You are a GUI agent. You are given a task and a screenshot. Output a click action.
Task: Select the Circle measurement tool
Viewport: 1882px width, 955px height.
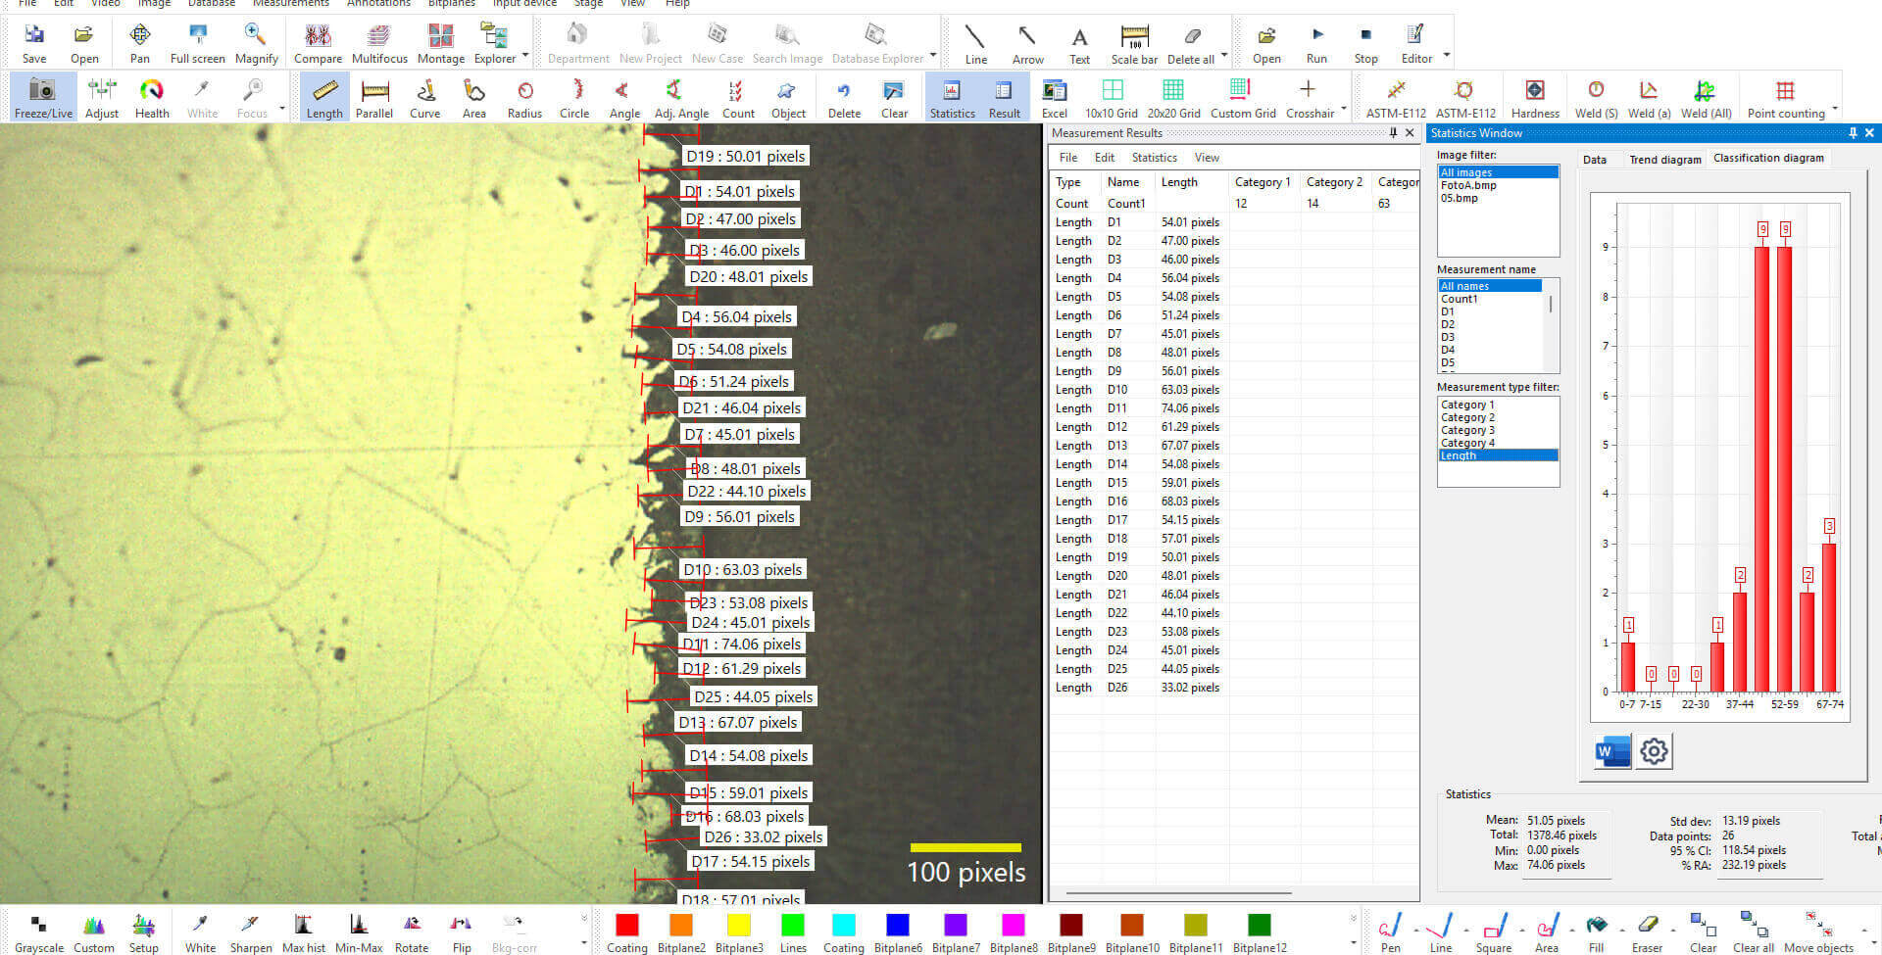click(573, 95)
